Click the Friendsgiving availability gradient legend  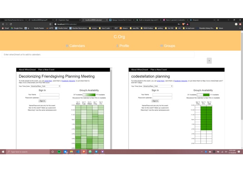[89, 95]
